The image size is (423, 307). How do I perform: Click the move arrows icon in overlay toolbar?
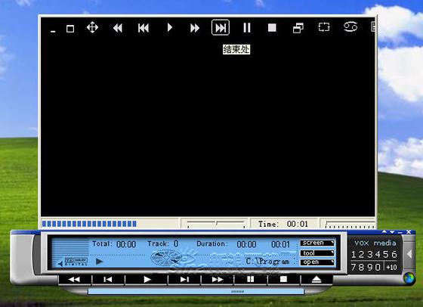[92, 27]
